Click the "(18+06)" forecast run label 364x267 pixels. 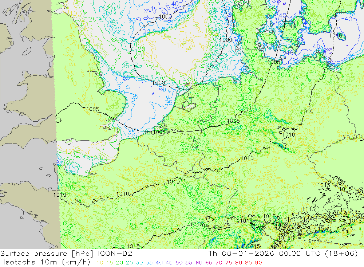[341, 254]
